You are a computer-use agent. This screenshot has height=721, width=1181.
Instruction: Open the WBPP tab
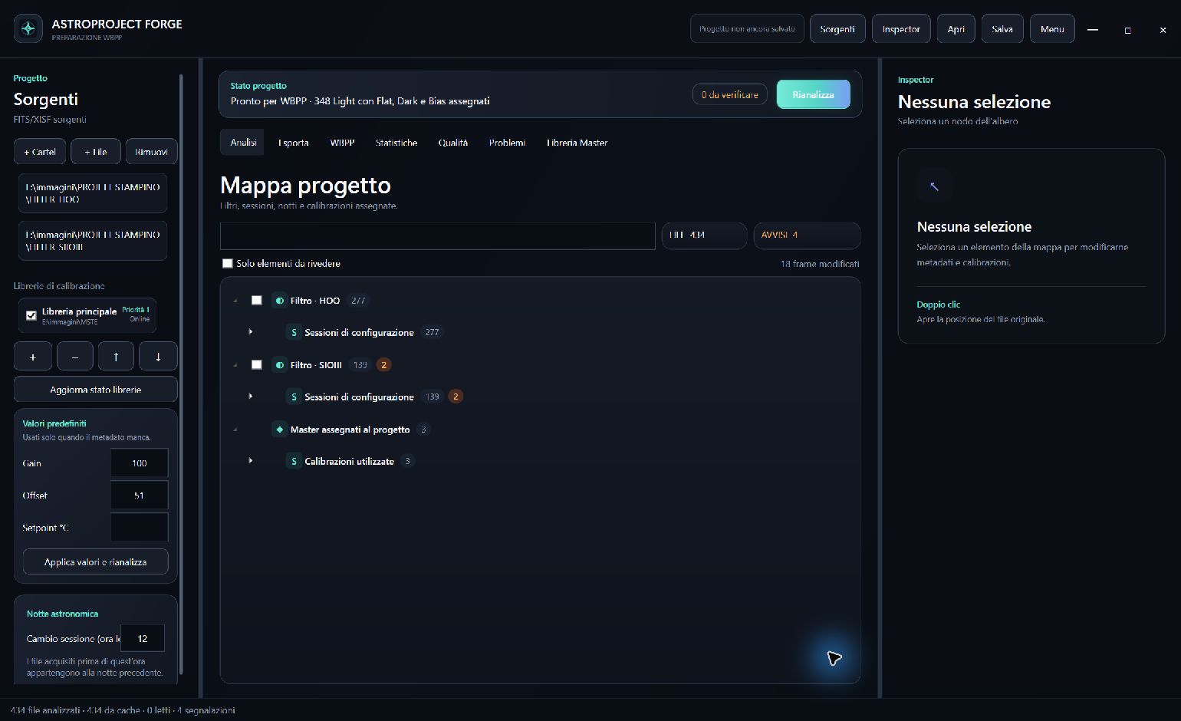[x=342, y=143]
